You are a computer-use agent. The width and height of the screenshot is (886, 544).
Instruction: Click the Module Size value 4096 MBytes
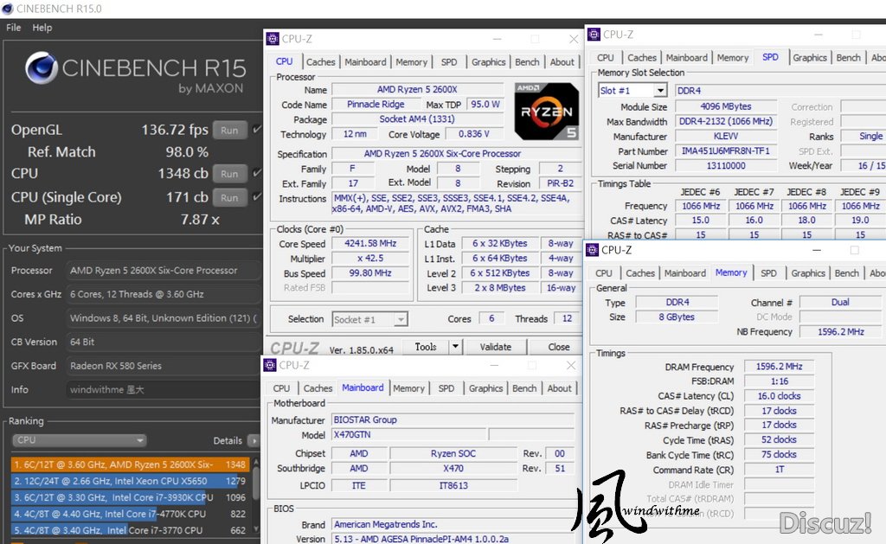tap(726, 106)
